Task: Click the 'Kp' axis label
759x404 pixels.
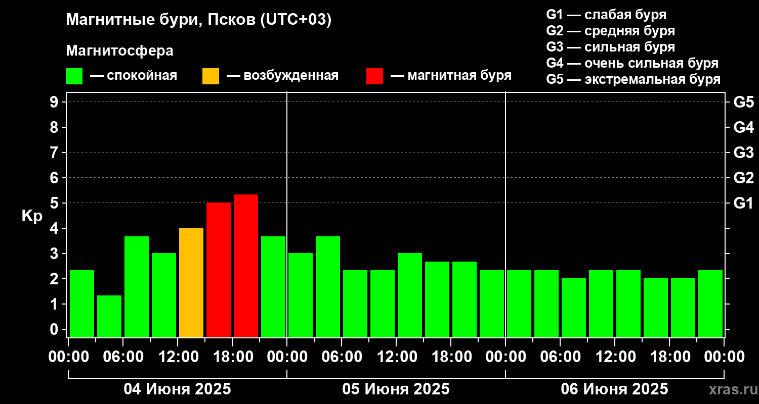Action: 32,216
